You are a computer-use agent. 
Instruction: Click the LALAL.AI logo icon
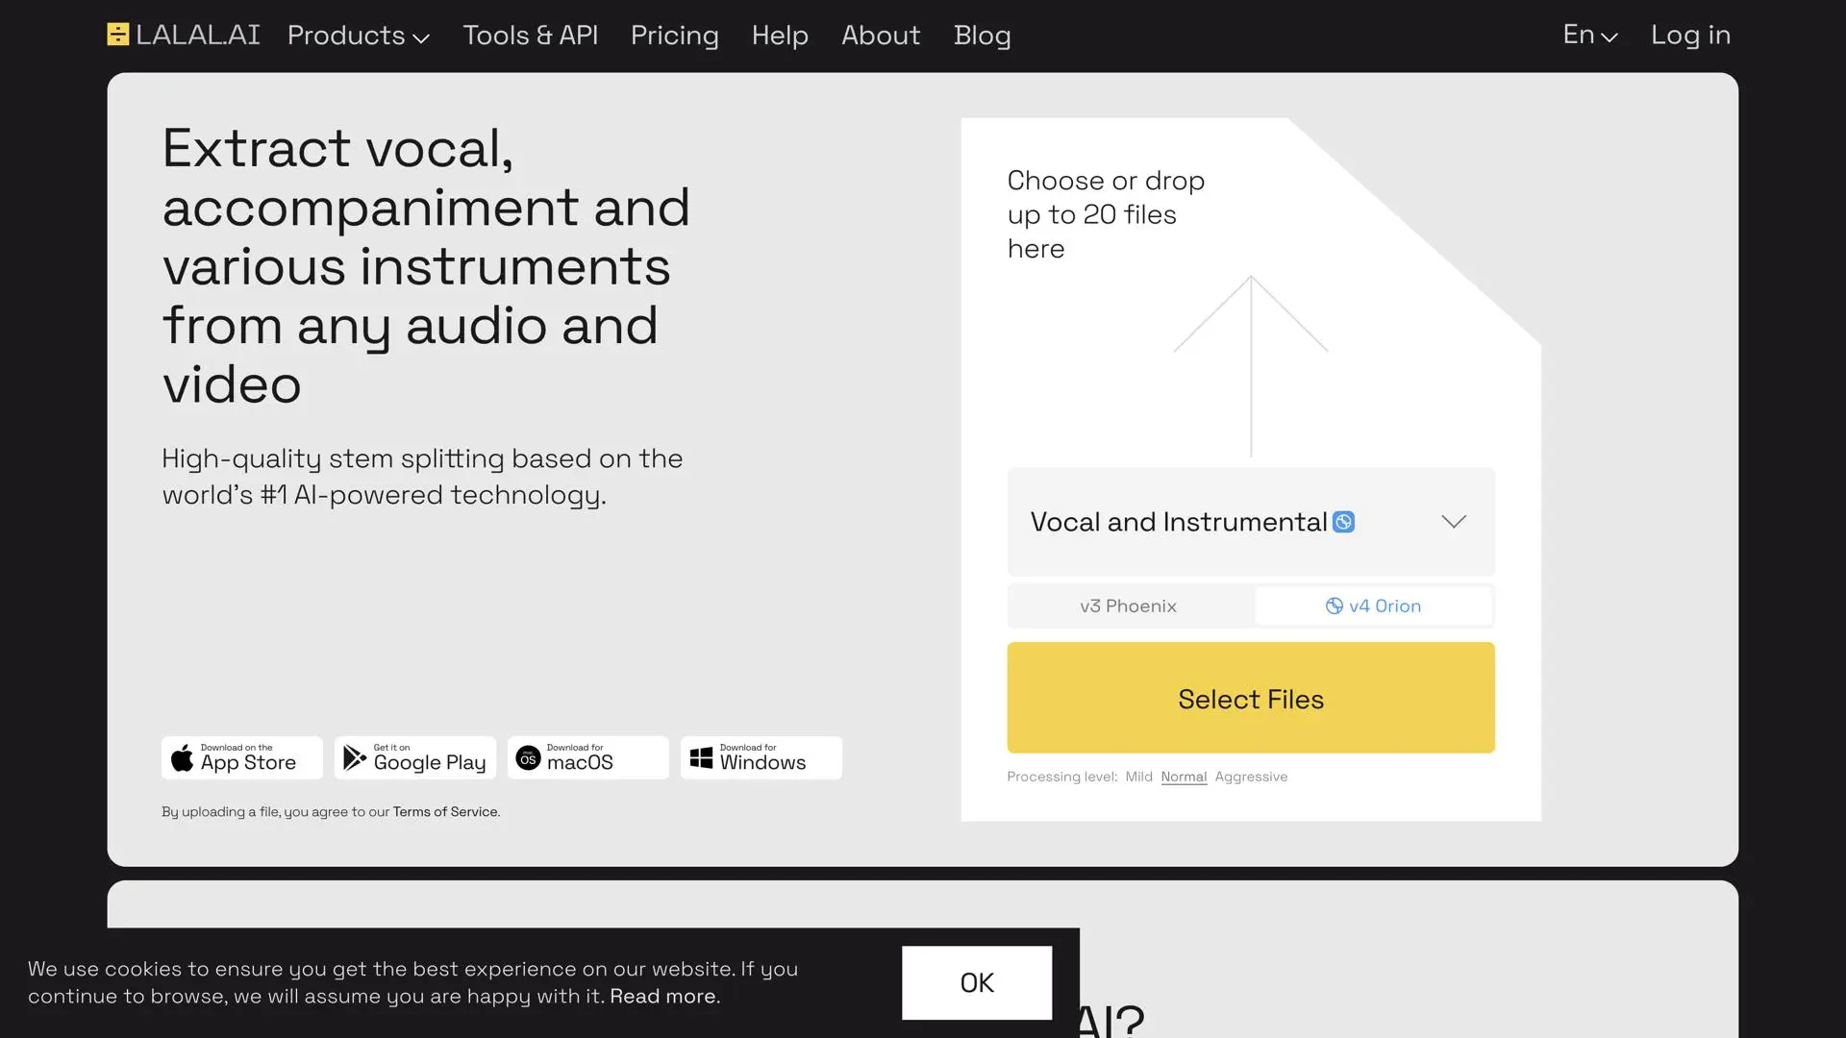(116, 35)
